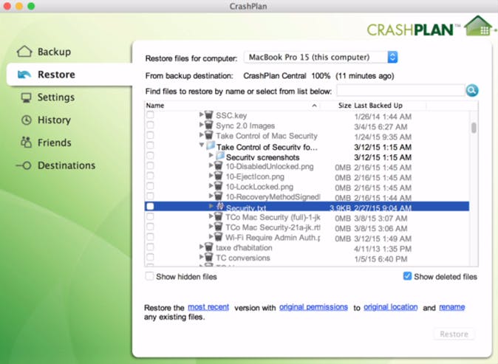The height and width of the screenshot is (364, 498).
Task: Click trash icon beside taxe d'habitation
Action: [x=208, y=247]
